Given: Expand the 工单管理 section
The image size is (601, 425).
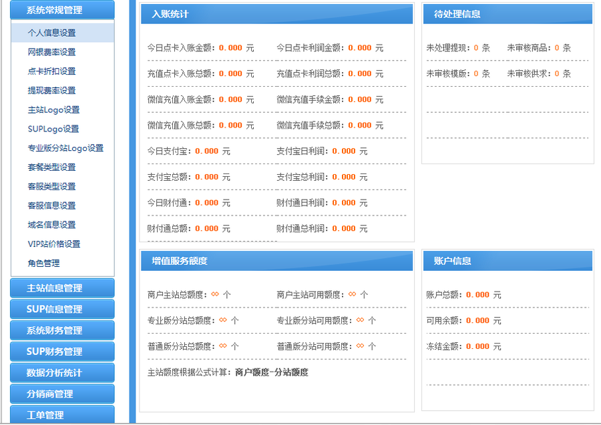Looking at the screenshot, I should [62, 415].
